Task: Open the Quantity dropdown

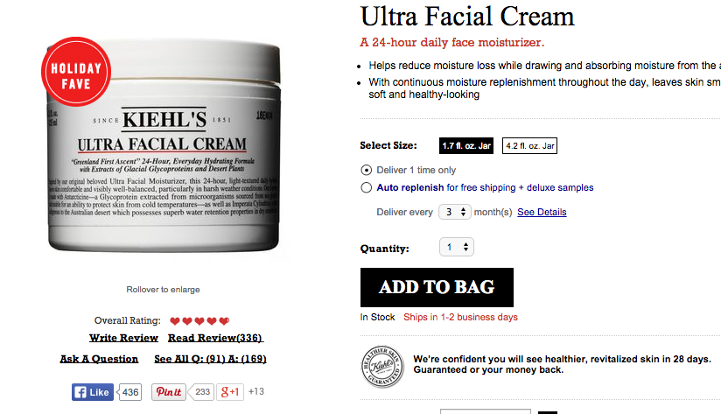Action: click(x=457, y=247)
